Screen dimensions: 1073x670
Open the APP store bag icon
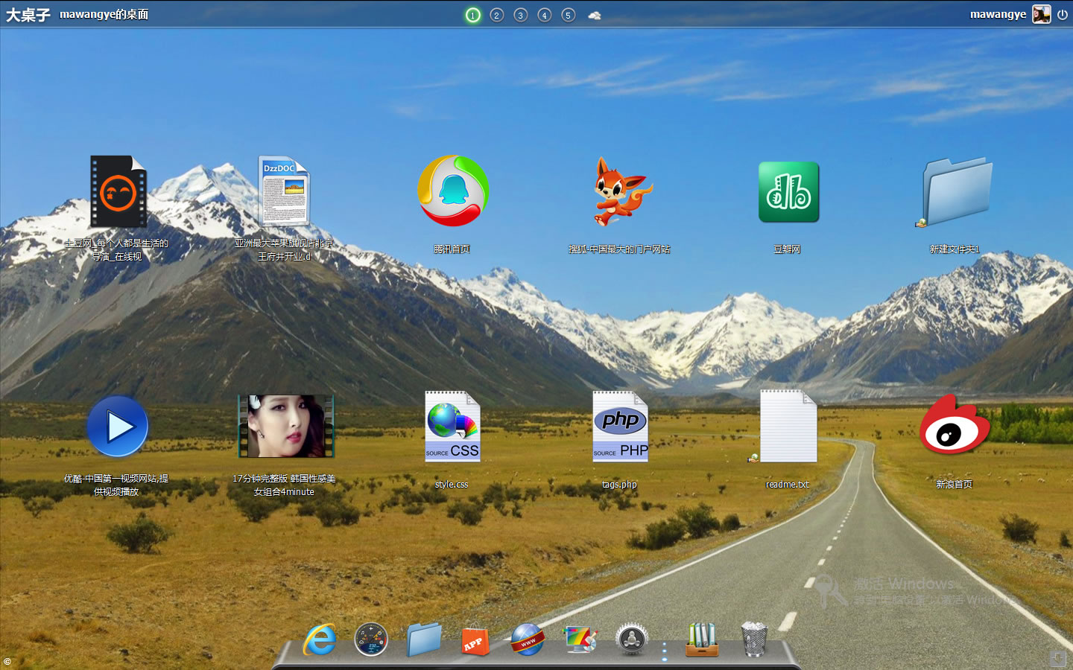click(x=475, y=639)
